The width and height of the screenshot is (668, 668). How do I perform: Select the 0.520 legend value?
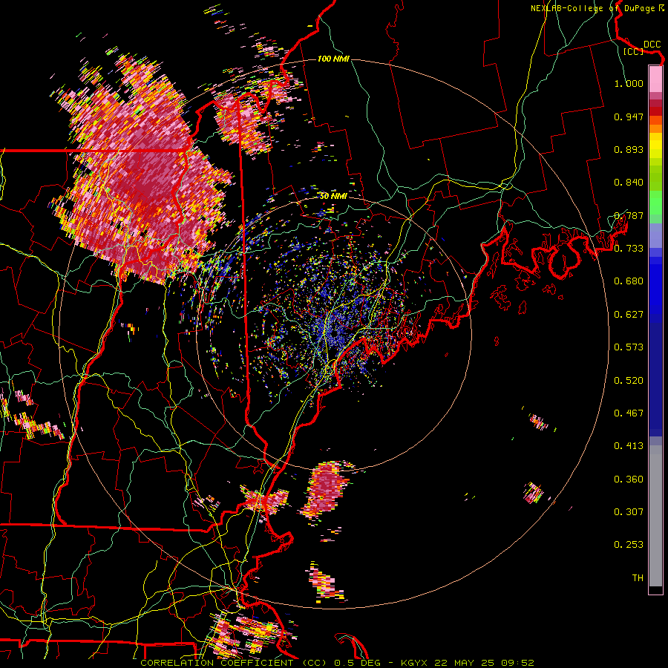pos(629,381)
